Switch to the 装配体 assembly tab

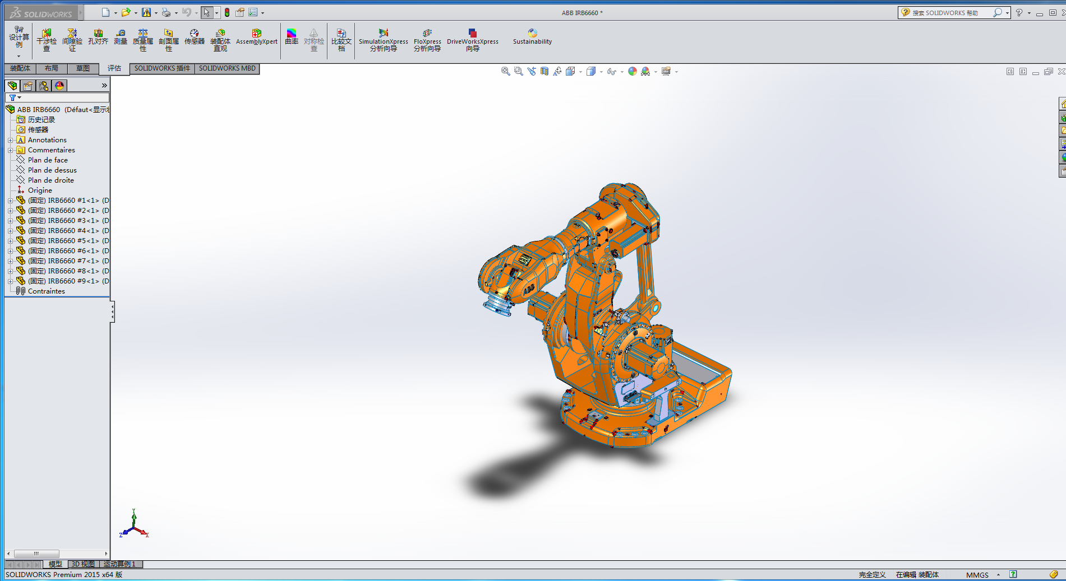20,68
